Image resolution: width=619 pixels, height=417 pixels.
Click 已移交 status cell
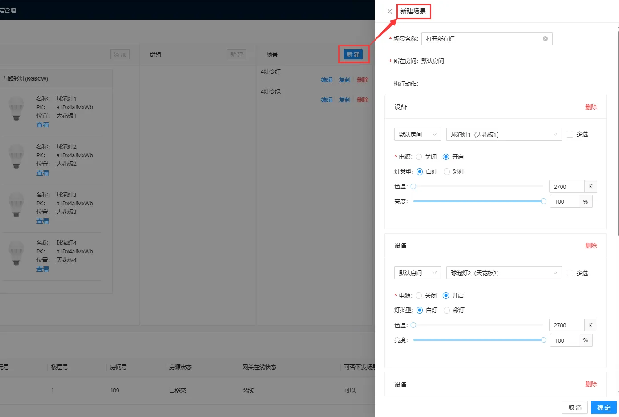(x=178, y=390)
